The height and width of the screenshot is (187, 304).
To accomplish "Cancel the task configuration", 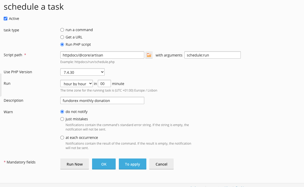I will (x=161, y=164).
